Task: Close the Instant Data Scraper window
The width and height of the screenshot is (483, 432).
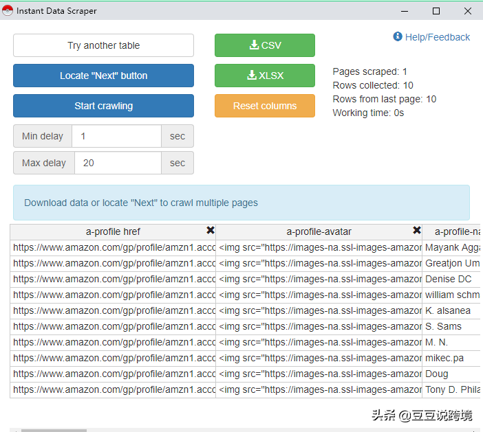Action: coord(468,11)
